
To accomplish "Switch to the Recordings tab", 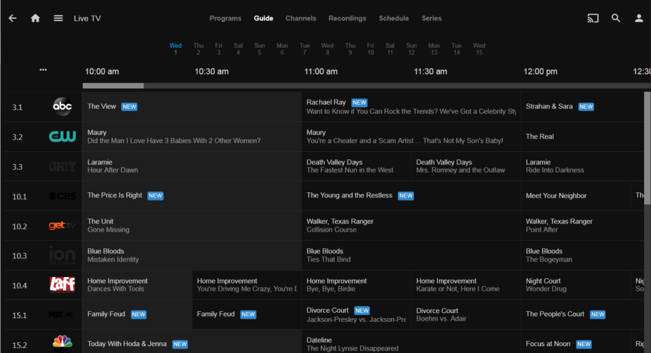I will tap(347, 18).
